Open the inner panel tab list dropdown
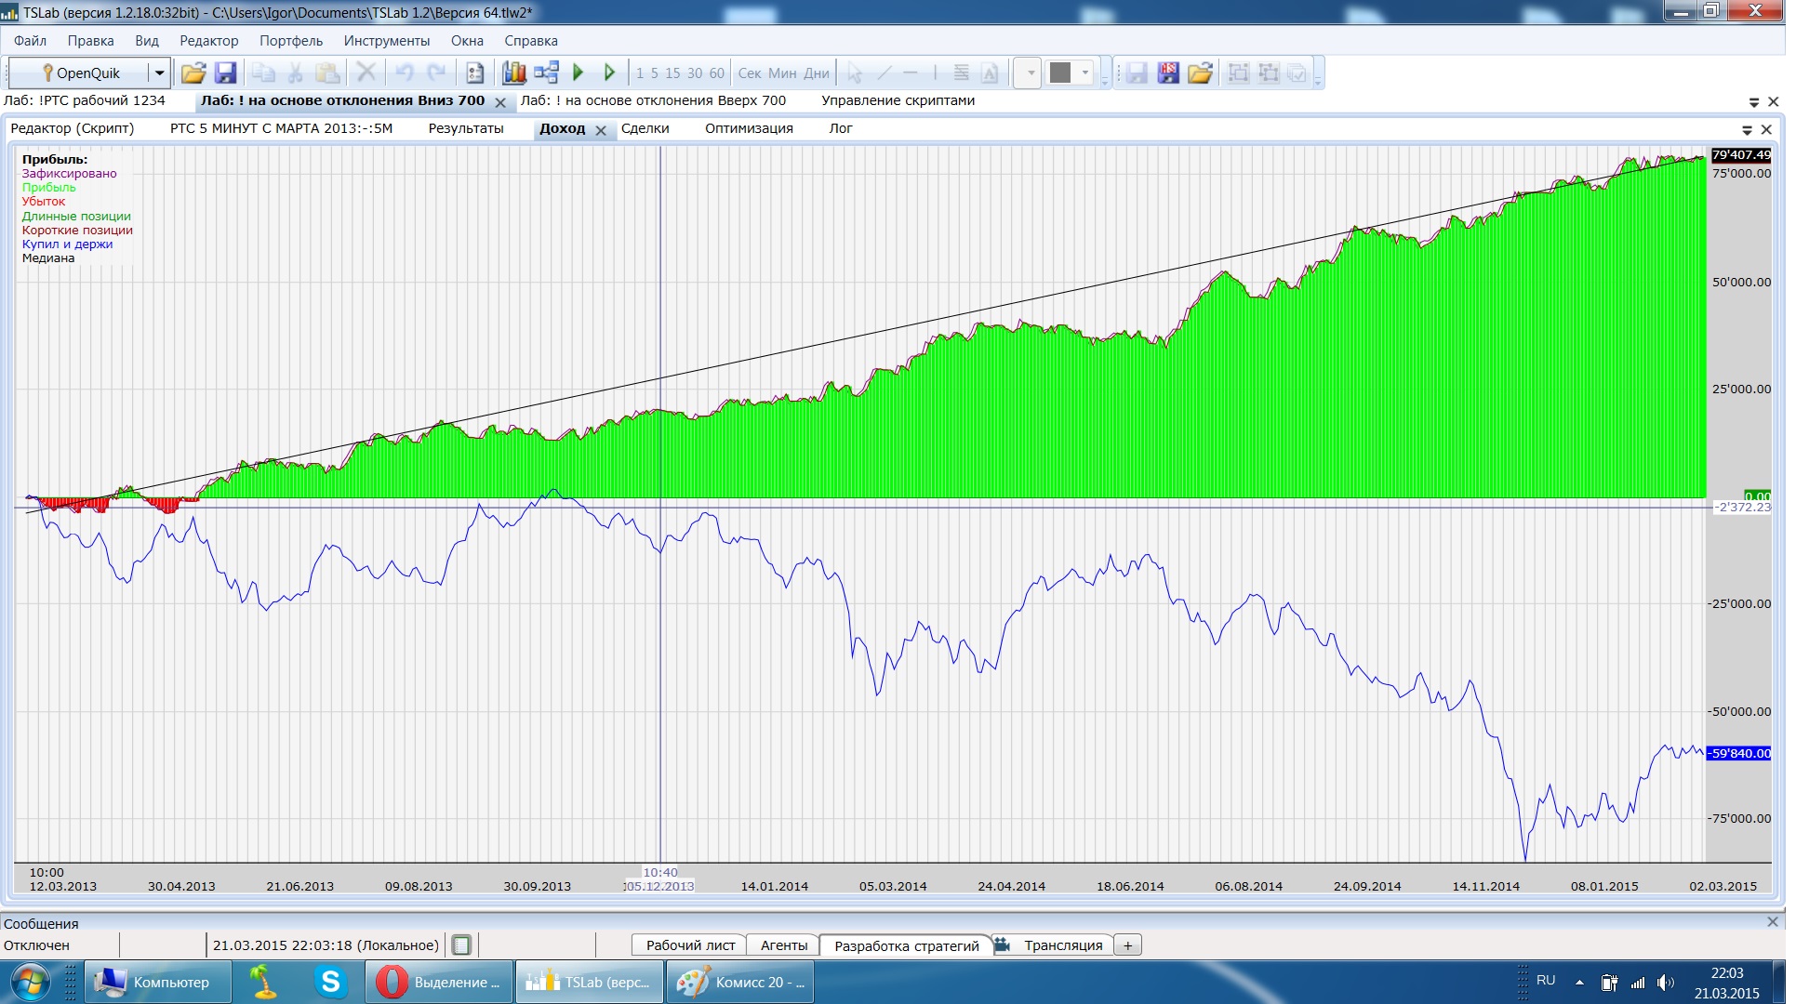This screenshot has height=1004, width=1796. pos(1746,130)
